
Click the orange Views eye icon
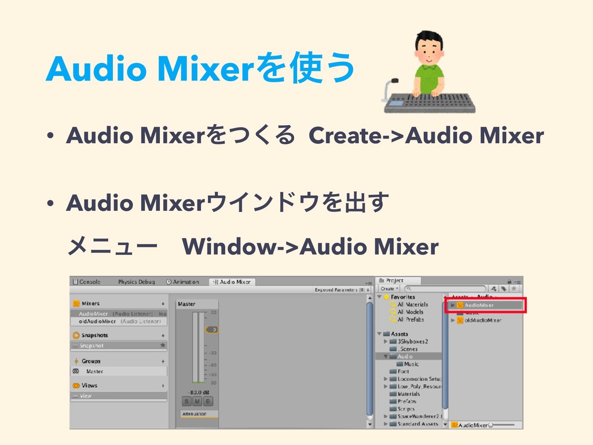coord(76,385)
